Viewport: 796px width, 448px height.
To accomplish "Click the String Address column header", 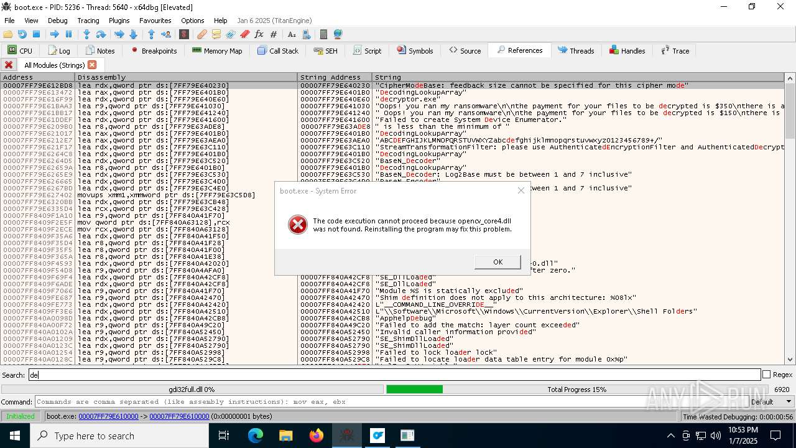I will click(x=335, y=77).
